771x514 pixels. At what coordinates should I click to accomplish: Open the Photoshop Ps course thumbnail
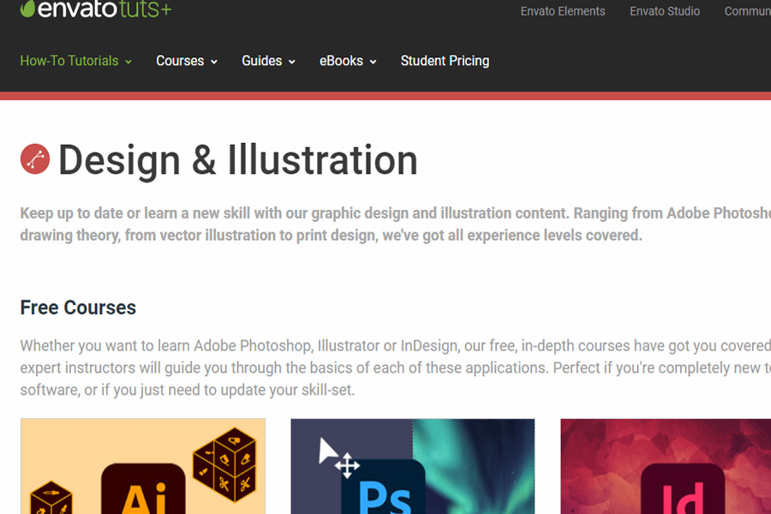pyautogui.click(x=413, y=466)
